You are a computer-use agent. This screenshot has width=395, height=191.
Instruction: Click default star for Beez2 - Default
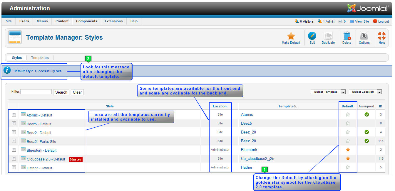coord(348,132)
